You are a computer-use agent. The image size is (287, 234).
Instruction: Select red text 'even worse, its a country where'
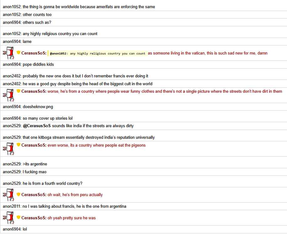click(97, 145)
